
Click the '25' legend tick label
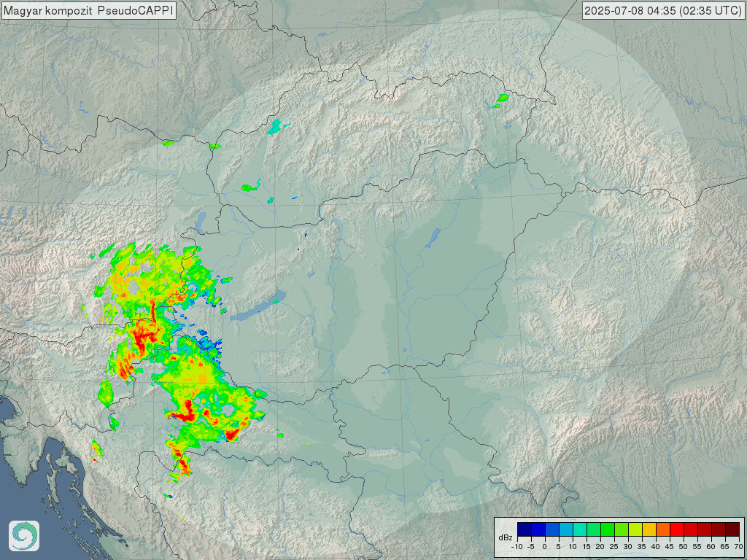(614, 547)
